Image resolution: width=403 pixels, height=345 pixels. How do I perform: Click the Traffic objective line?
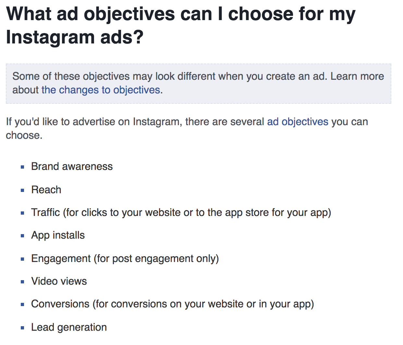point(181,212)
